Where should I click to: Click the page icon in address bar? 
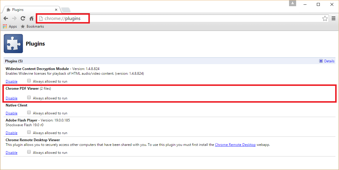point(41,19)
